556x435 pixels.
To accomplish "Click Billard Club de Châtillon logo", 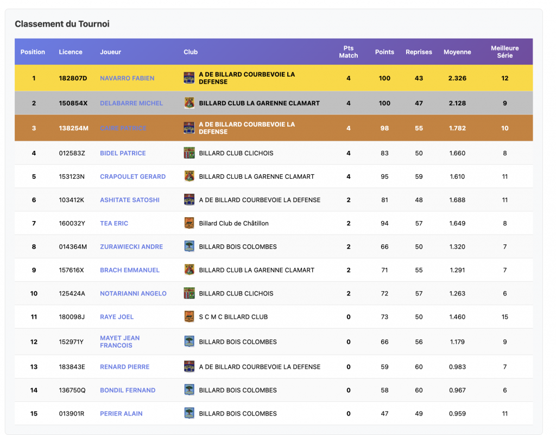I will pos(189,223).
